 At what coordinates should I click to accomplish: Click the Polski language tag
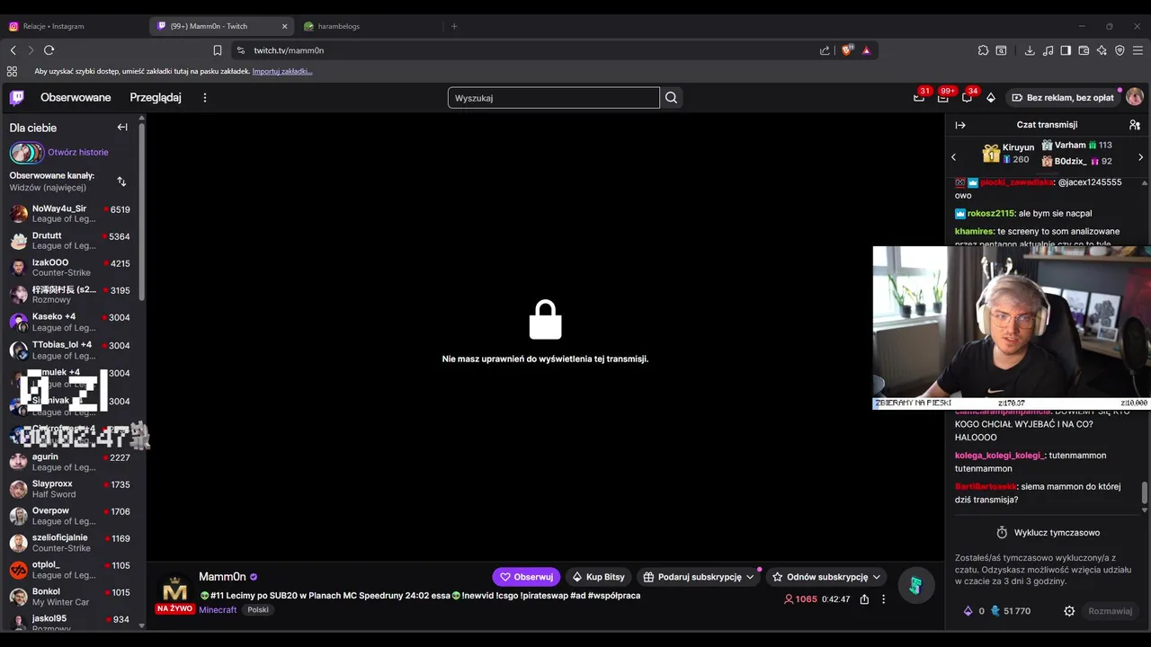(x=258, y=609)
